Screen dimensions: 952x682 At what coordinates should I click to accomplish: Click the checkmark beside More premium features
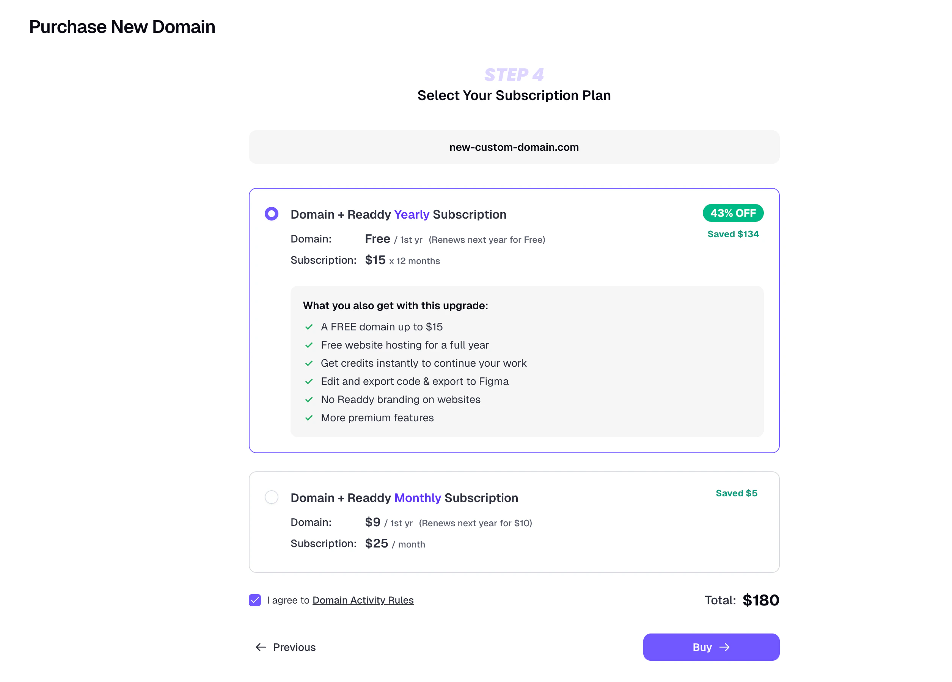[309, 418]
